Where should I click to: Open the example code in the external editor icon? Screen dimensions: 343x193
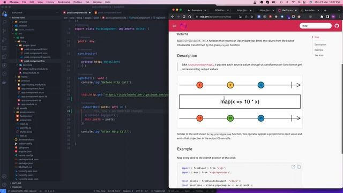[293, 167]
